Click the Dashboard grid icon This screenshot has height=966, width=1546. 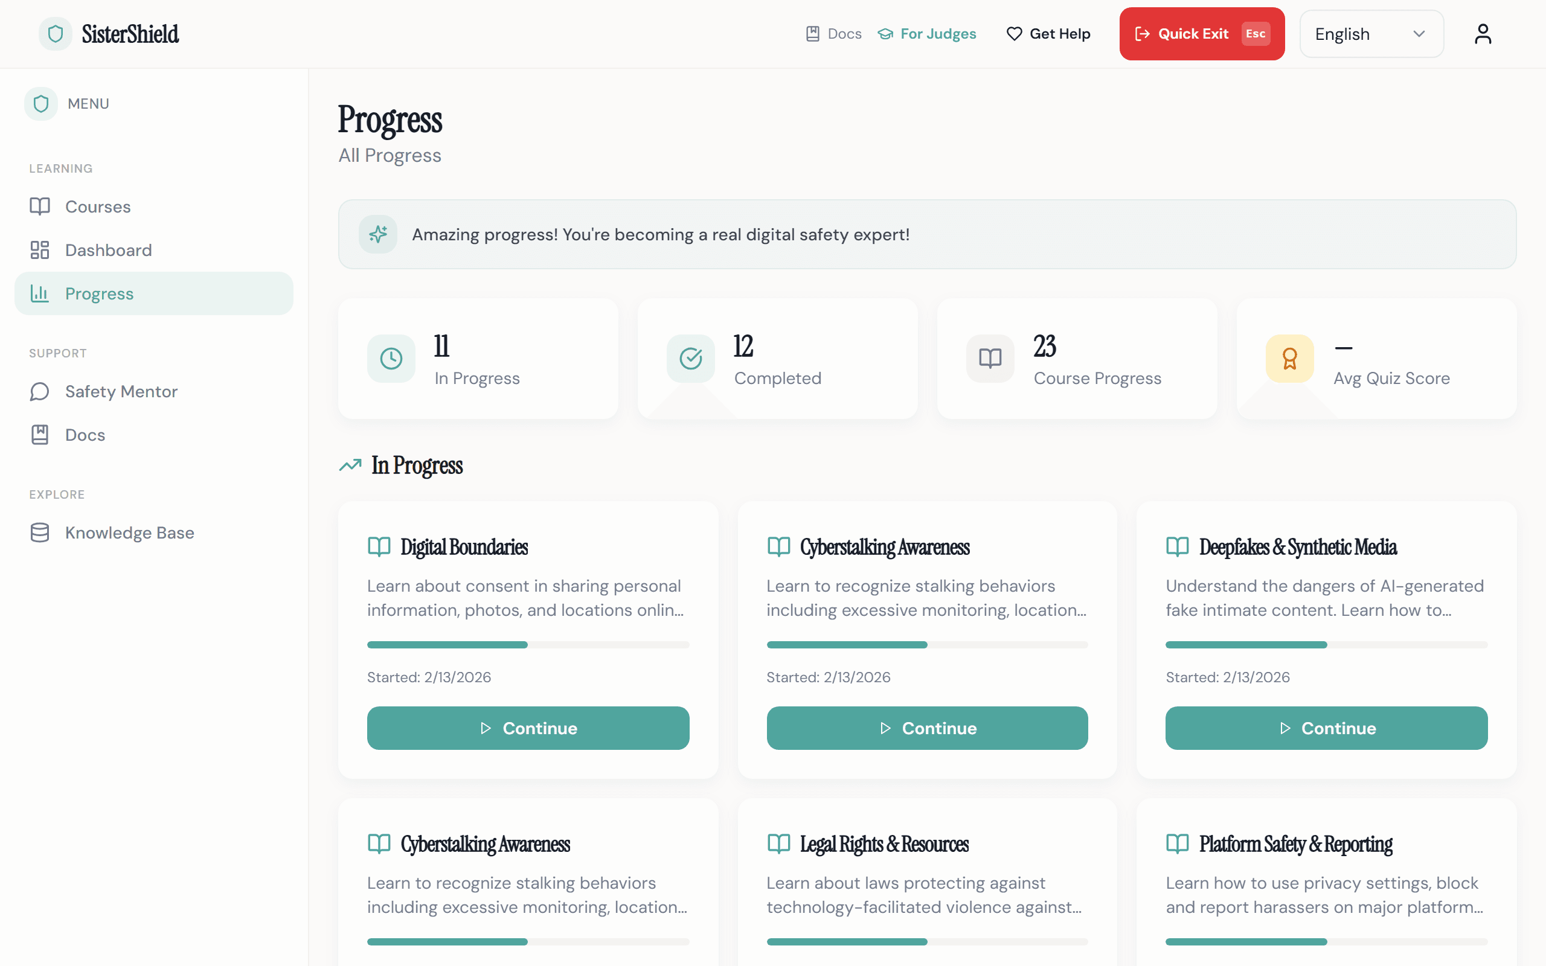coord(40,250)
